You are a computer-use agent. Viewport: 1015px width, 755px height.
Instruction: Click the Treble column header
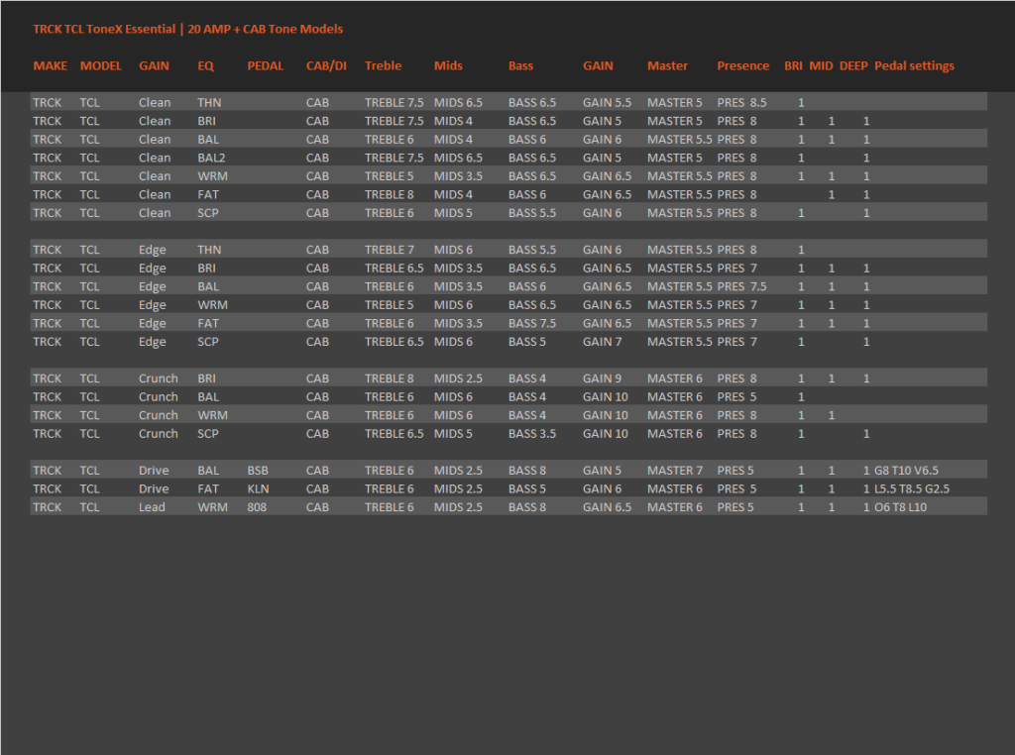(384, 66)
